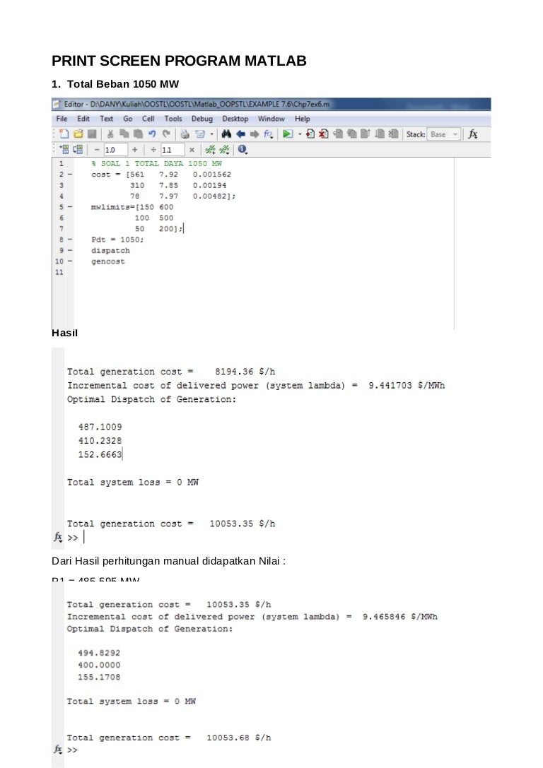
Task: Open the Debug menu
Action: 202,119
